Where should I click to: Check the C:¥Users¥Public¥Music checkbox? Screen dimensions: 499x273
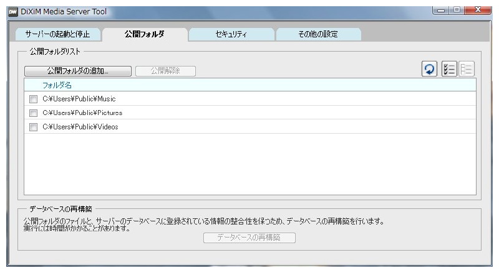tap(33, 99)
